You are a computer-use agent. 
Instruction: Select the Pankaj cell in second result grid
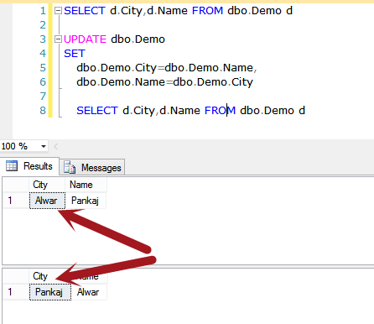coord(50,292)
